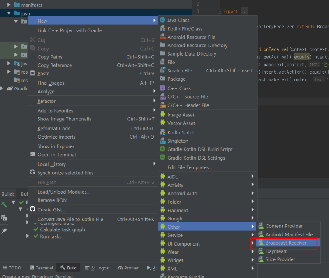The height and width of the screenshot is (278, 329).
Task: Choose Content Provider menu entry
Action: (284, 226)
